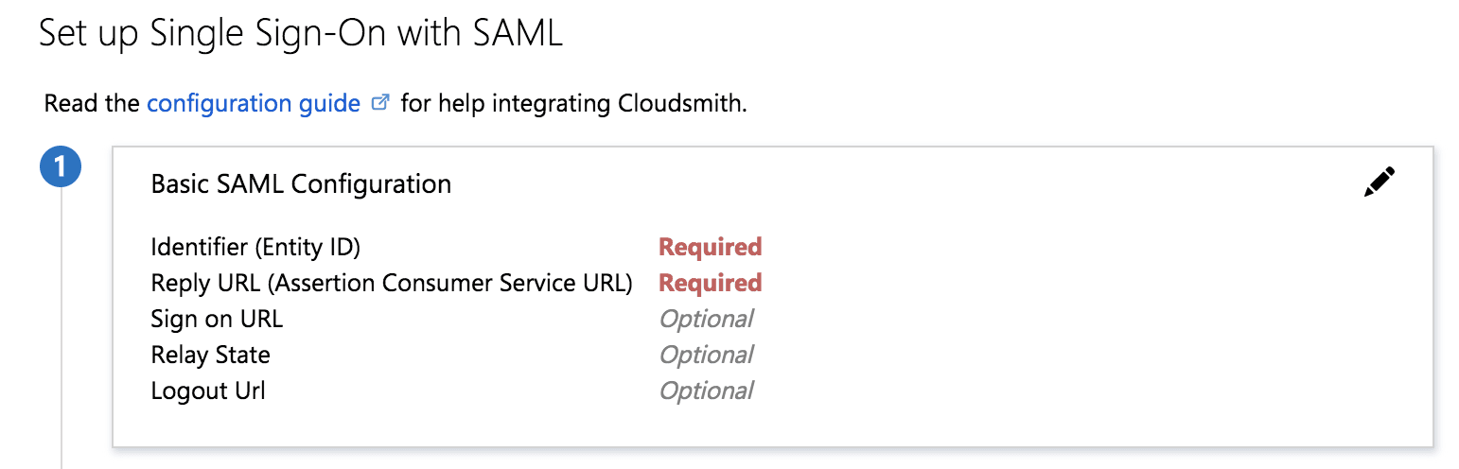Screen dimensions: 1459x469
Task: Click the Identifier (Entity ID) label
Action: point(255,247)
